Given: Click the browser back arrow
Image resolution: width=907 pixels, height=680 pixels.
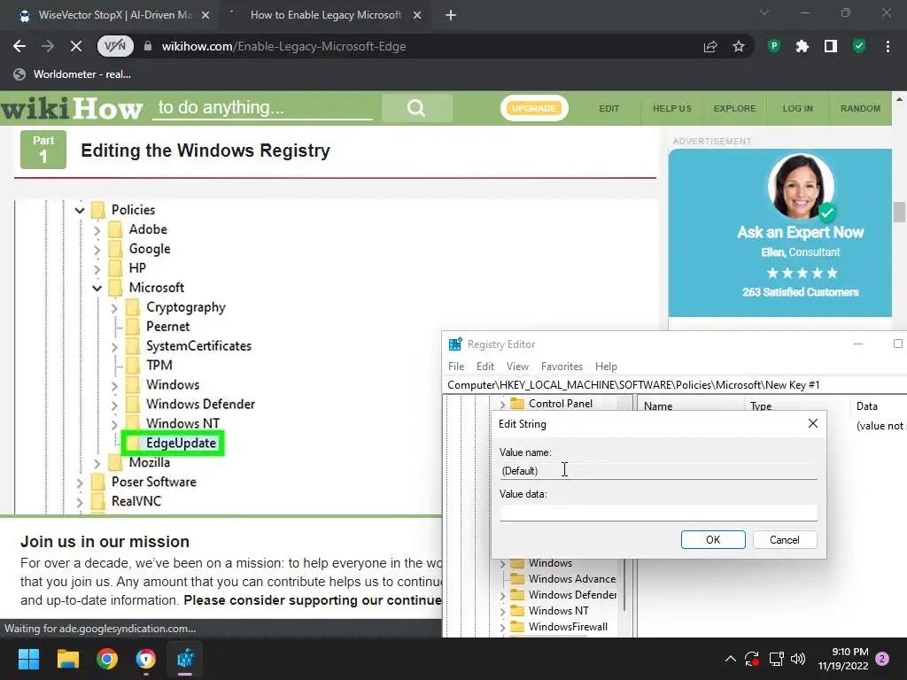Looking at the screenshot, I should (x=19, y=46).
